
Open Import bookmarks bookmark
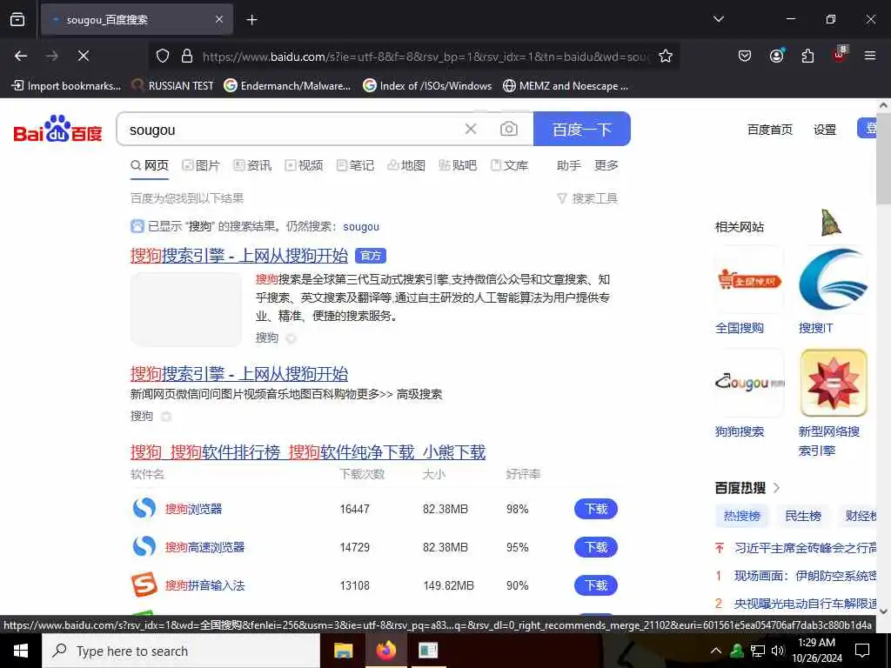point(66,86)
